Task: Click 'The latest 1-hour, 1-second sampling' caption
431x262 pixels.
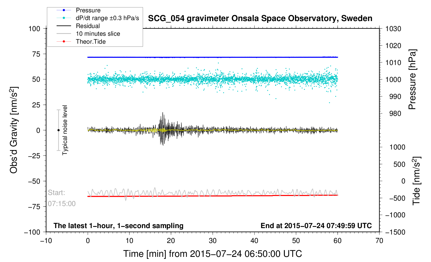Action: 118,226
